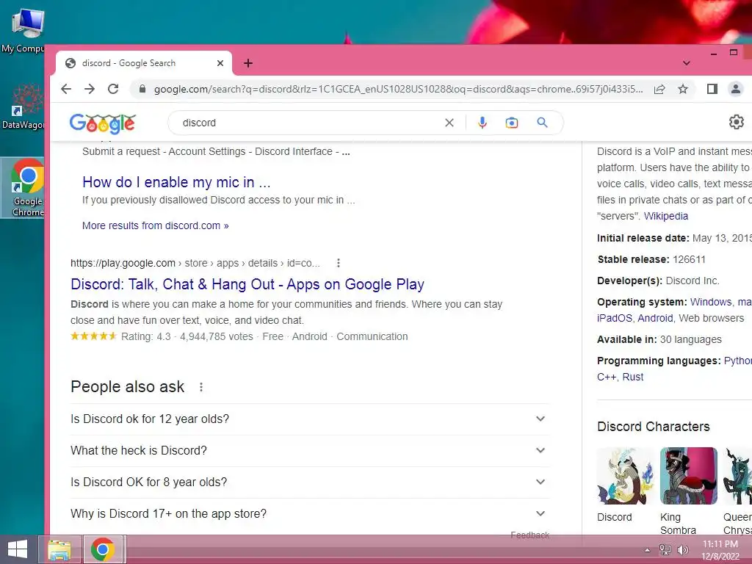Expand the tab search dropdown arrow

[x=687, y=63]
